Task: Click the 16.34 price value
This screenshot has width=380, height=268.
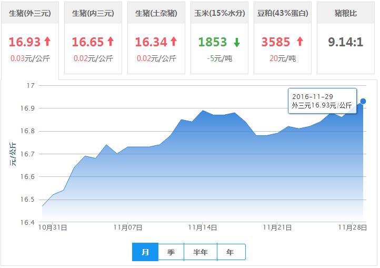Action: click(151, 42)
